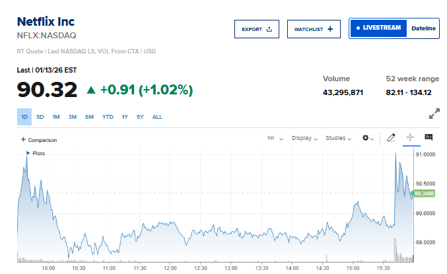Open the chart comments icon

[x=429, y=138]
